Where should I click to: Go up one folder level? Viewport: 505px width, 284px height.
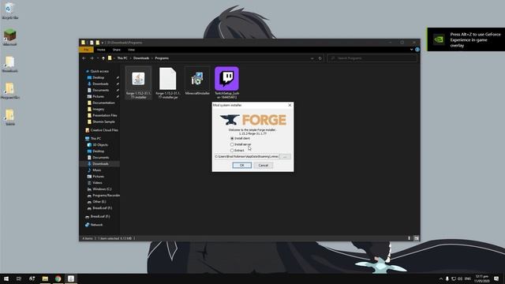pyautogui.click(x=103, y=58)
